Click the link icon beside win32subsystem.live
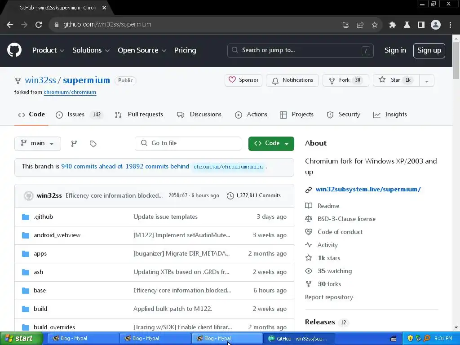The width and height of the screenshot is (460, 345). coord(308,190)
